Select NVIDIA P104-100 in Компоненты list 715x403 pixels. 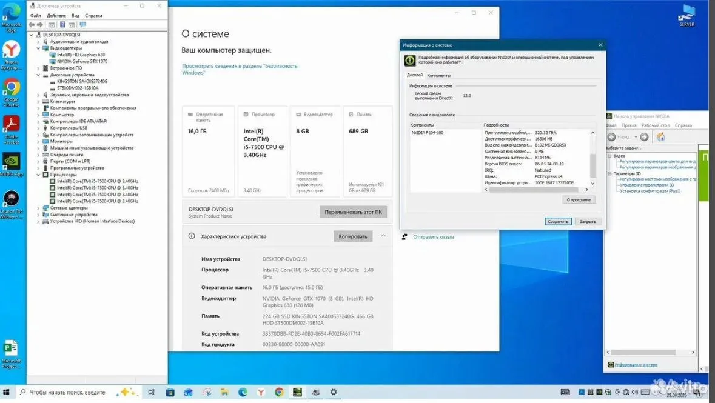click(428, 133)
